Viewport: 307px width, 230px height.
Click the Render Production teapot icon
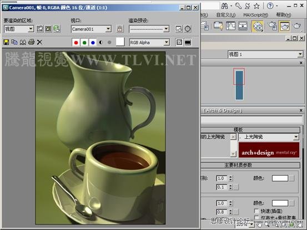coord(297,26)
